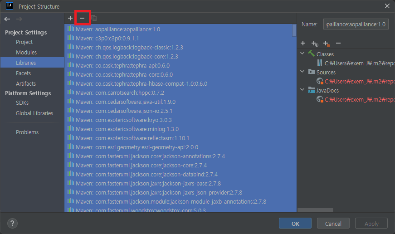The height and width of the screenshot is (234, 395).
Task: Click the library icon beside c3p0:c3p0:0.9.1.1
Action: pyautogui.click(x=71, y=38)
